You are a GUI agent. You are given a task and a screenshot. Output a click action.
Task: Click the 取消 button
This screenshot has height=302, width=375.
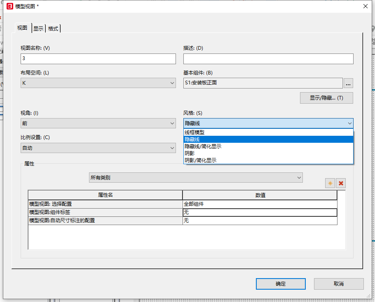pos(339,284)
